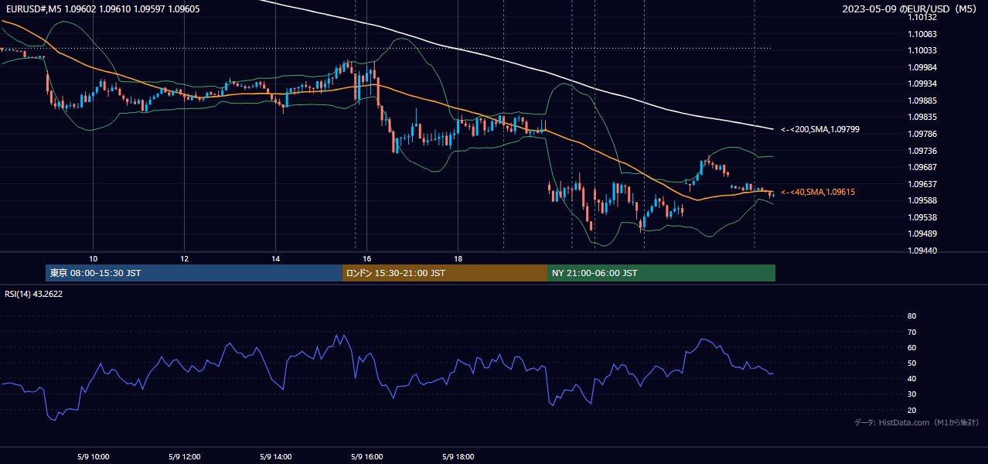Click the 5/9 12:00 date label

coord(184,457)
